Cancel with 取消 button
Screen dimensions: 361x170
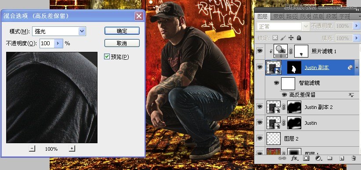tap(122, 43)
